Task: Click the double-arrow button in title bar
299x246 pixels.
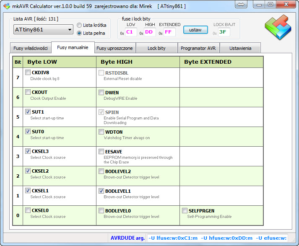Action: pos(241,4)
